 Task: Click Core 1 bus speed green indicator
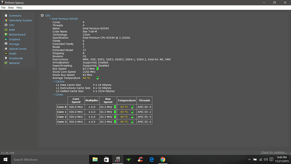115,112
